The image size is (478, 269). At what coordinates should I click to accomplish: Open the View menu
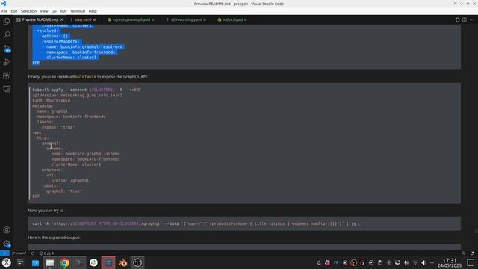(44, 11)
